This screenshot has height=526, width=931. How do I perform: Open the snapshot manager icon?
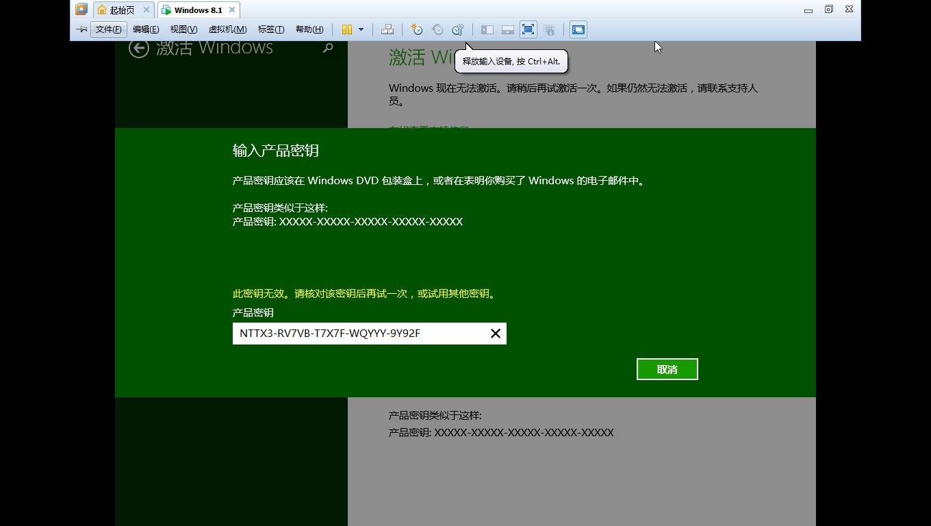click(458, 29)
